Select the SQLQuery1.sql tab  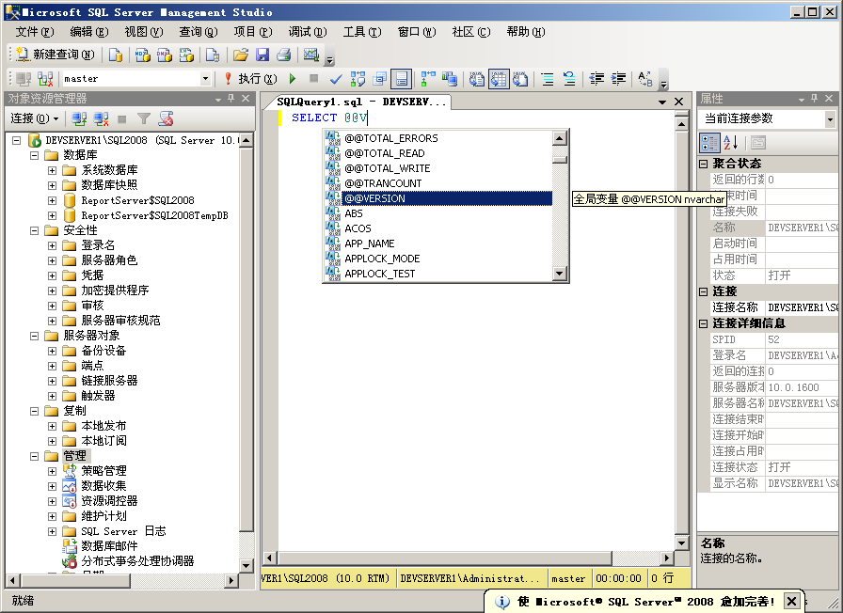click(x=360, y=102)
